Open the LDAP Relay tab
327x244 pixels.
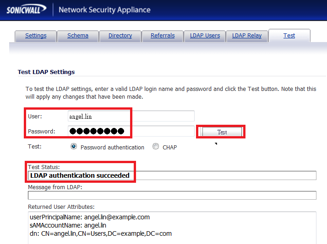[247, 36]
